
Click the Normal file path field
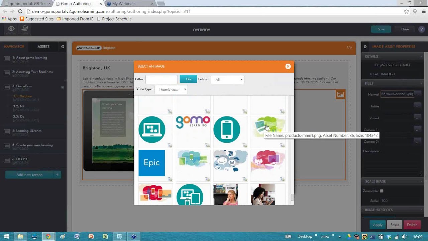click(x=397, y=94)
